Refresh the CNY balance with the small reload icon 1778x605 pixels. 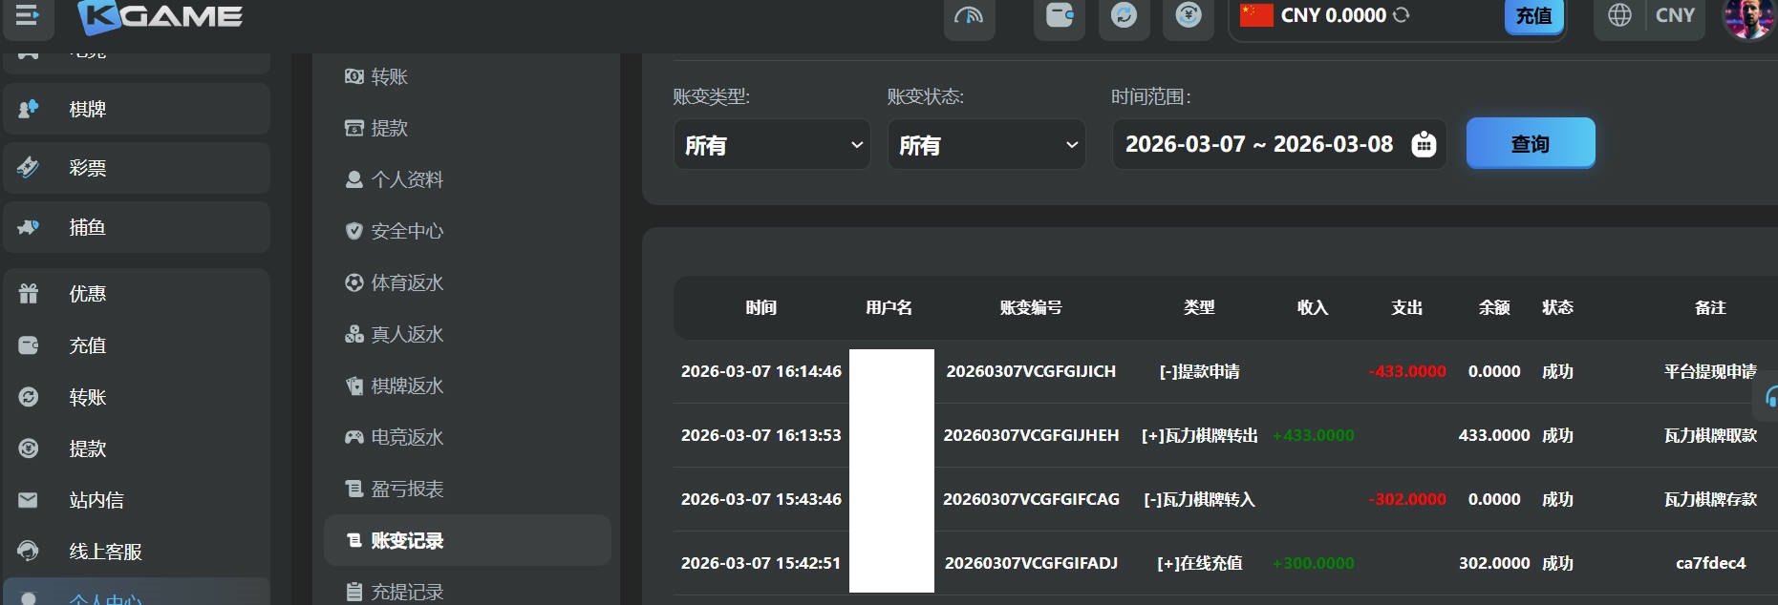pos(1401,15)
